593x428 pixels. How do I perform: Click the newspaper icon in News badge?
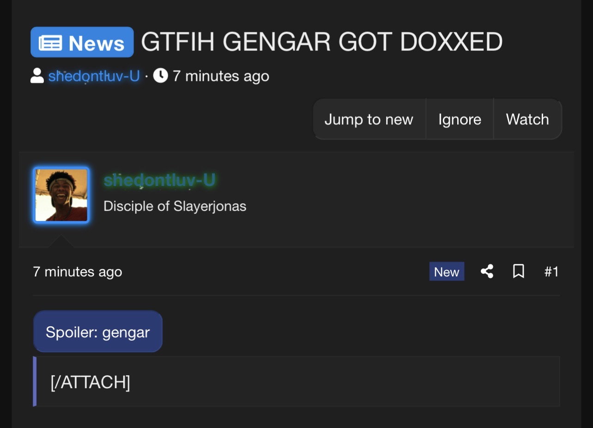click(x=50, y=43)
